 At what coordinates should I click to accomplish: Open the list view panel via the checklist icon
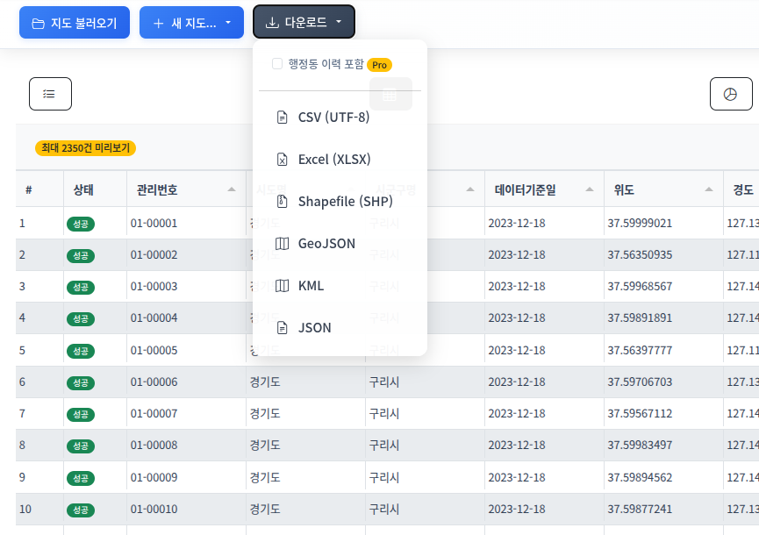(x=50, y=94)
